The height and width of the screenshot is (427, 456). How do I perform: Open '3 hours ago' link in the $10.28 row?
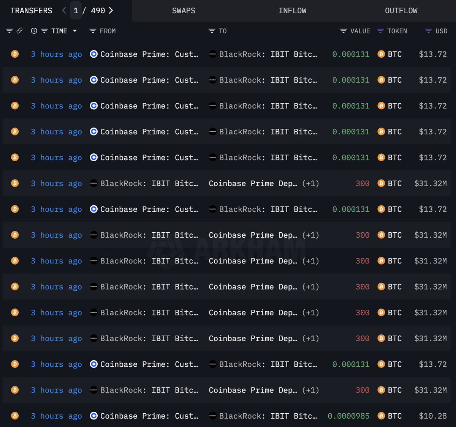(56, 416)
